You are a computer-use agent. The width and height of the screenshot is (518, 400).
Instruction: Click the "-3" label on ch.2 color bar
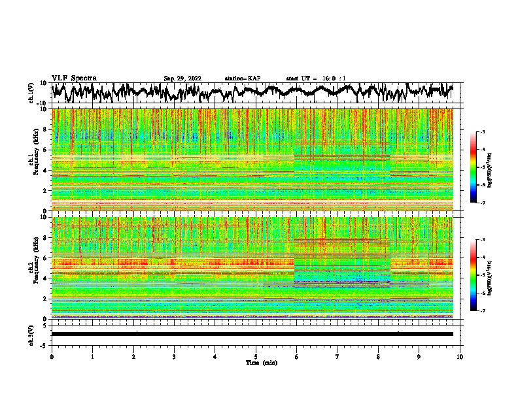tap(482, 240)
